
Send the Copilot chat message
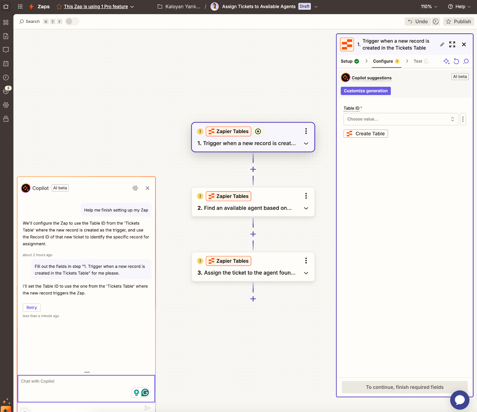coord(147,408)
